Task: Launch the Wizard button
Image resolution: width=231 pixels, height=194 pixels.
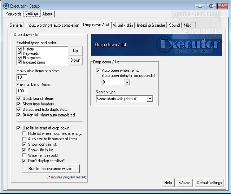Action: coord(184,183)
